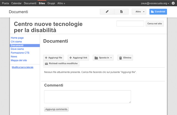Click the site search input field

pyautogui.click(x=130, y=24)
